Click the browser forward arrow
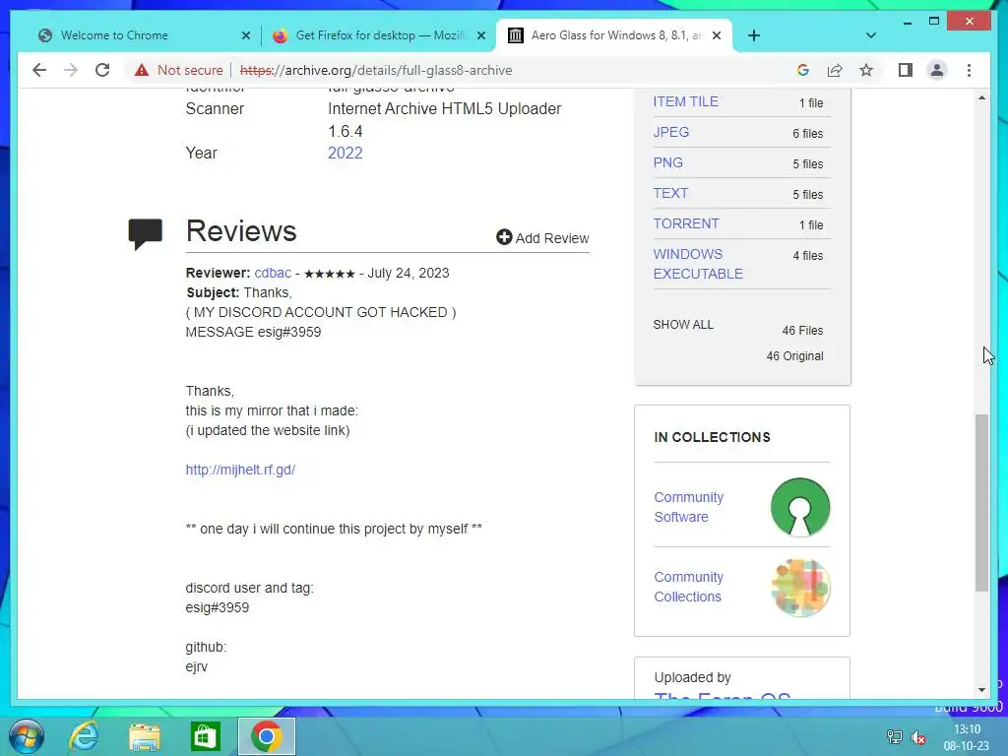 point(71,70)
